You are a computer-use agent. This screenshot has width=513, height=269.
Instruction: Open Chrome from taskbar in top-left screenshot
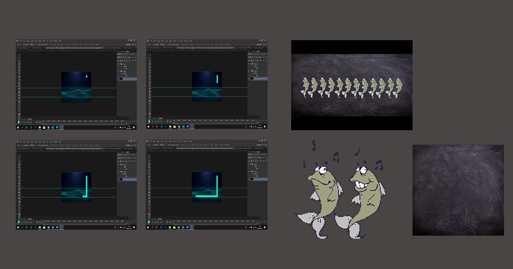pos(48,127)
